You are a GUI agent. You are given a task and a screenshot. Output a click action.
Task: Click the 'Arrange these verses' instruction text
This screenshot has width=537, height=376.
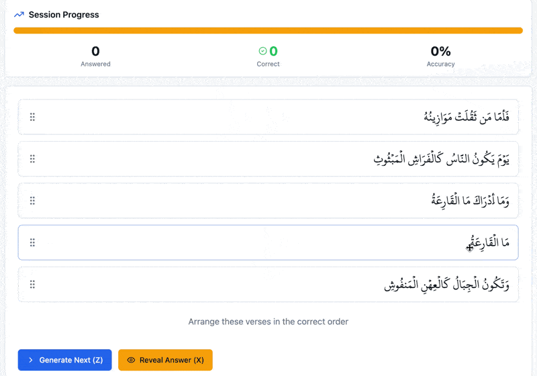pos(268,322)
